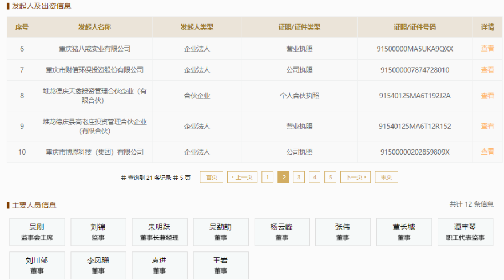Click 证照/证件类型 column header

point(299,27)
